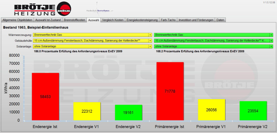Switch to the Auswahl Ist-Zustand tab
Screen dimensions: 277x133
pyautogui.click(x=48, y=20)
